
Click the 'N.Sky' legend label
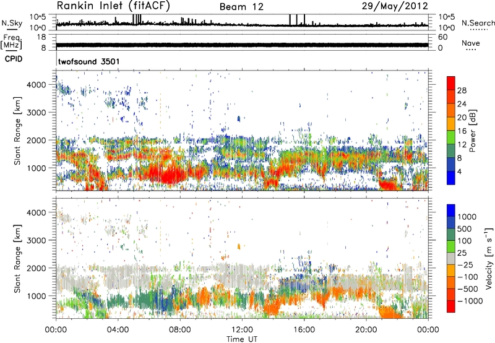click(x=12, y=23)
